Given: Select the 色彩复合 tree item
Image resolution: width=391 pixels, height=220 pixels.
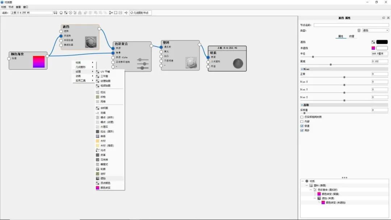Looking at the screenshot, I should 322,189.
